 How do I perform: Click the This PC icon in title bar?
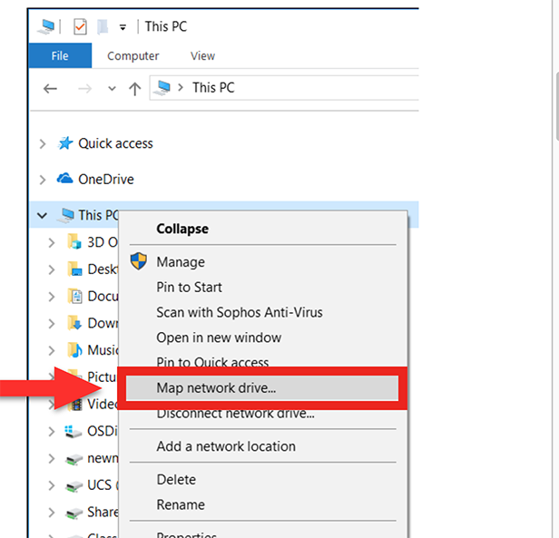[x=46, y=26]
